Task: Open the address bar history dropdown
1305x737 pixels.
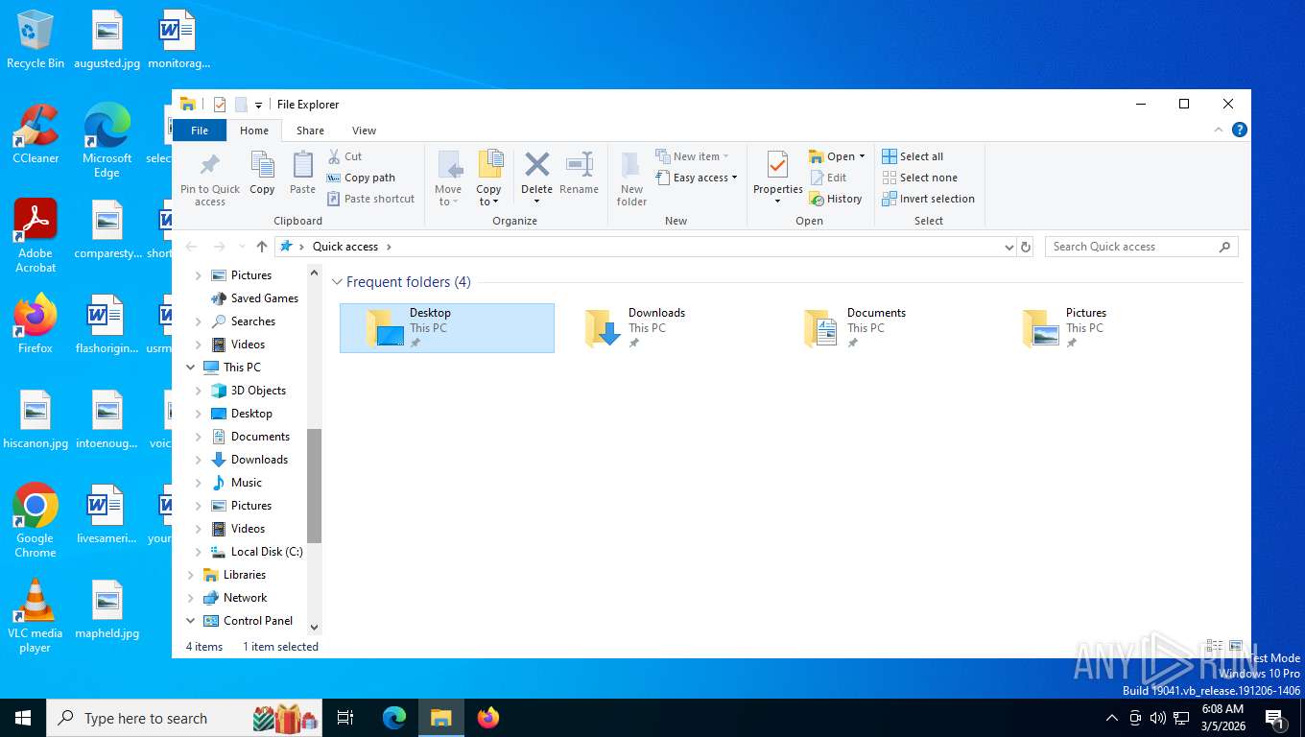Action: click(x=1008, y=247)
